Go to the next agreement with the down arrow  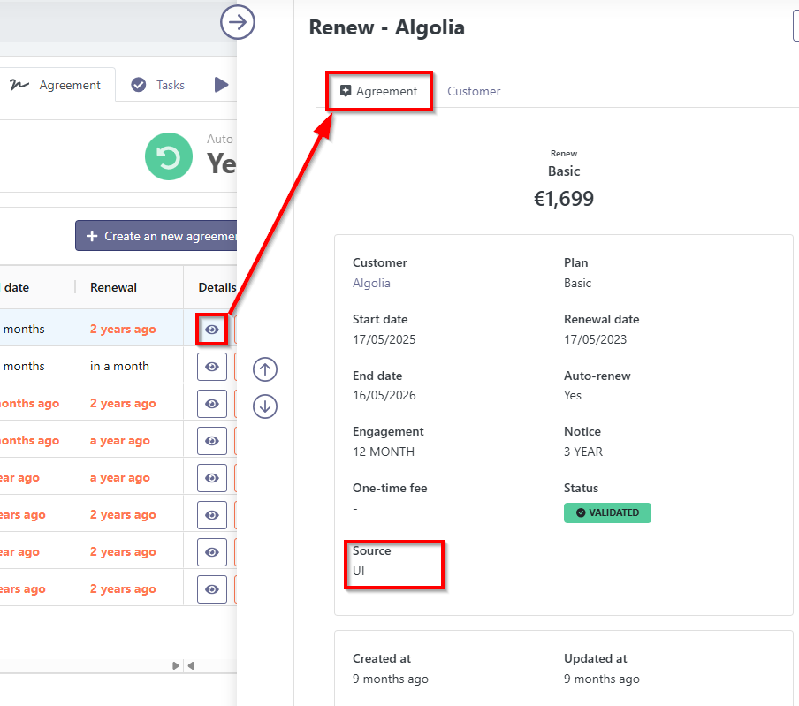(x=265, y=406)
